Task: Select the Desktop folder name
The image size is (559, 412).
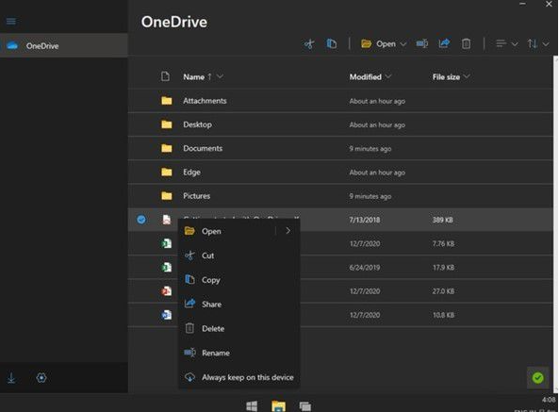Action: 197,124
